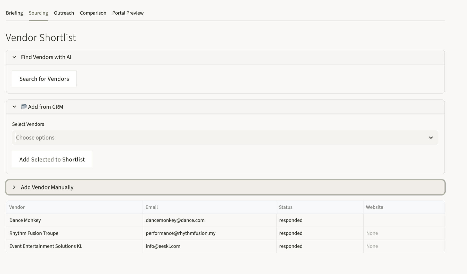Click the folder icon beside Add from CRM
The image size is (467, 274).
click(24, 106)
